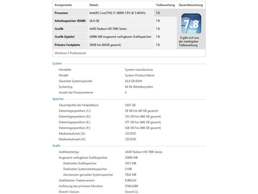Click the Windows 7 Professional label

click(x=70, y=53)
